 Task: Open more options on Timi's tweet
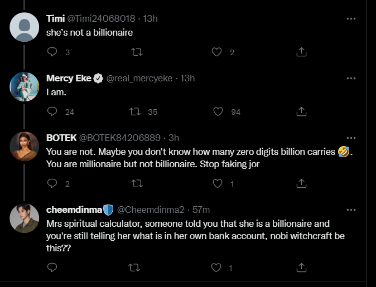[x=351, y=18]
